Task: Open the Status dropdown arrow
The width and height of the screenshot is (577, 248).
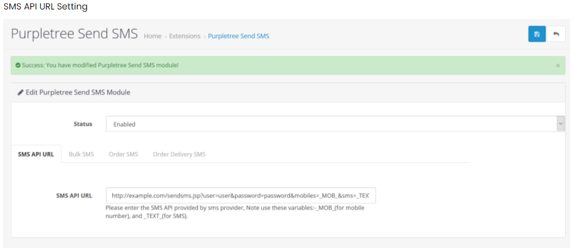Action: [x=561, y=124]
